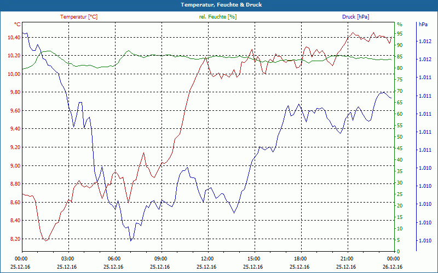Click the '10,20' temperature axis value
The image size is (438, 273).
pos(14,56)
